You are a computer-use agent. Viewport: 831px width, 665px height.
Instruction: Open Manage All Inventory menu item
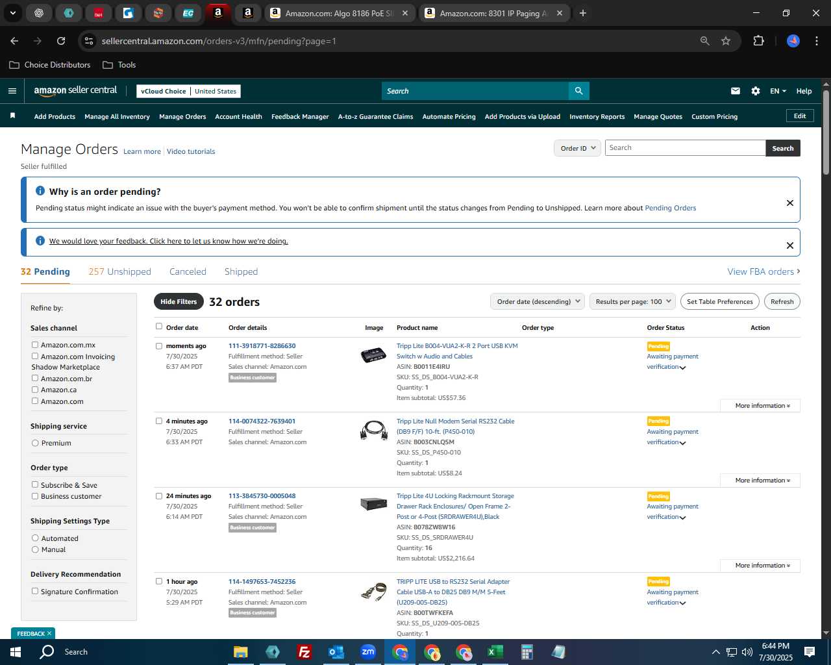pos(117,117)
